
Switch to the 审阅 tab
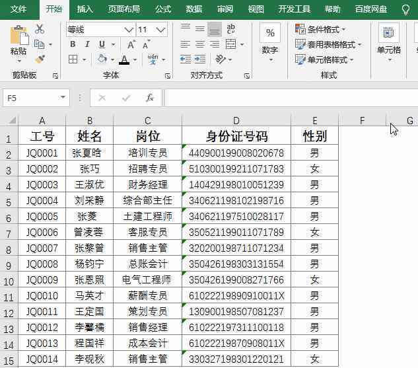click(x=225, y=10)
